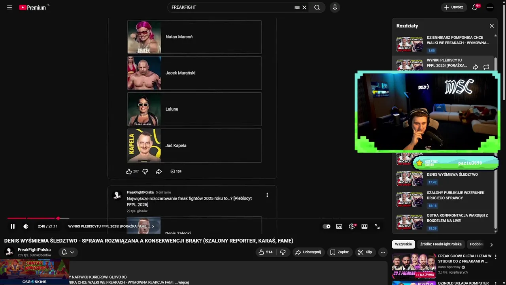
Task: Open three-dot menu on FreakFightPolska post
Action: (267, 195)
